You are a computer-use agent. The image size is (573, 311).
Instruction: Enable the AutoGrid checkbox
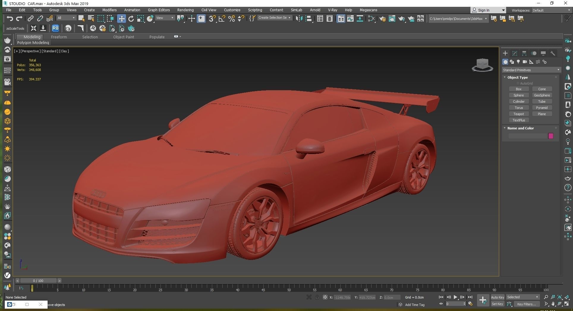tap(518, 83)
